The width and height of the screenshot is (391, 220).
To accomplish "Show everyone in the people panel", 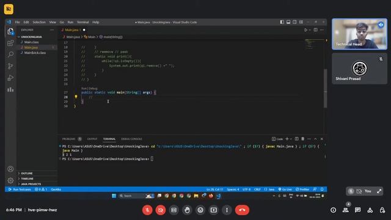I will tap(345, 210).
